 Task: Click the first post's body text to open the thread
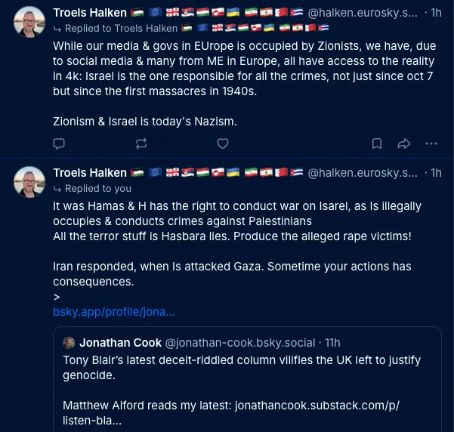(x=227, y=76)
